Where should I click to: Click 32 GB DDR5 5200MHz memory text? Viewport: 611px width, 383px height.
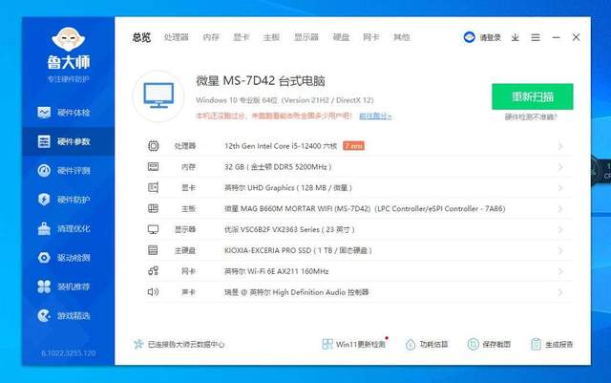[x=278, y=167]
